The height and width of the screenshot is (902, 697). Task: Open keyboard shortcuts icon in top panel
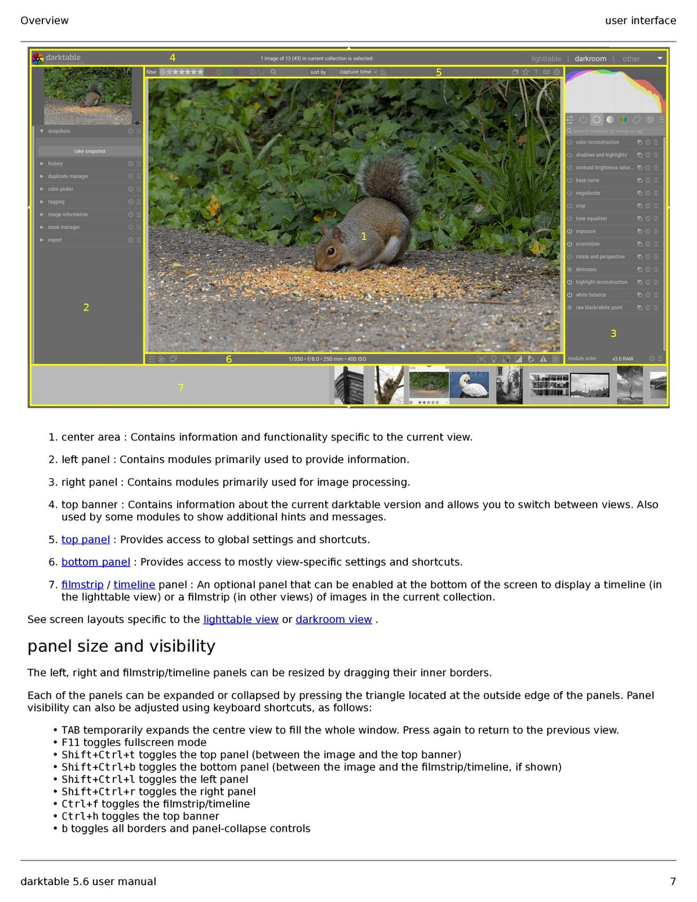pyautogui.click(x=546, y=72)
